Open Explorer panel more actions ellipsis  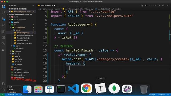point(33,5)
